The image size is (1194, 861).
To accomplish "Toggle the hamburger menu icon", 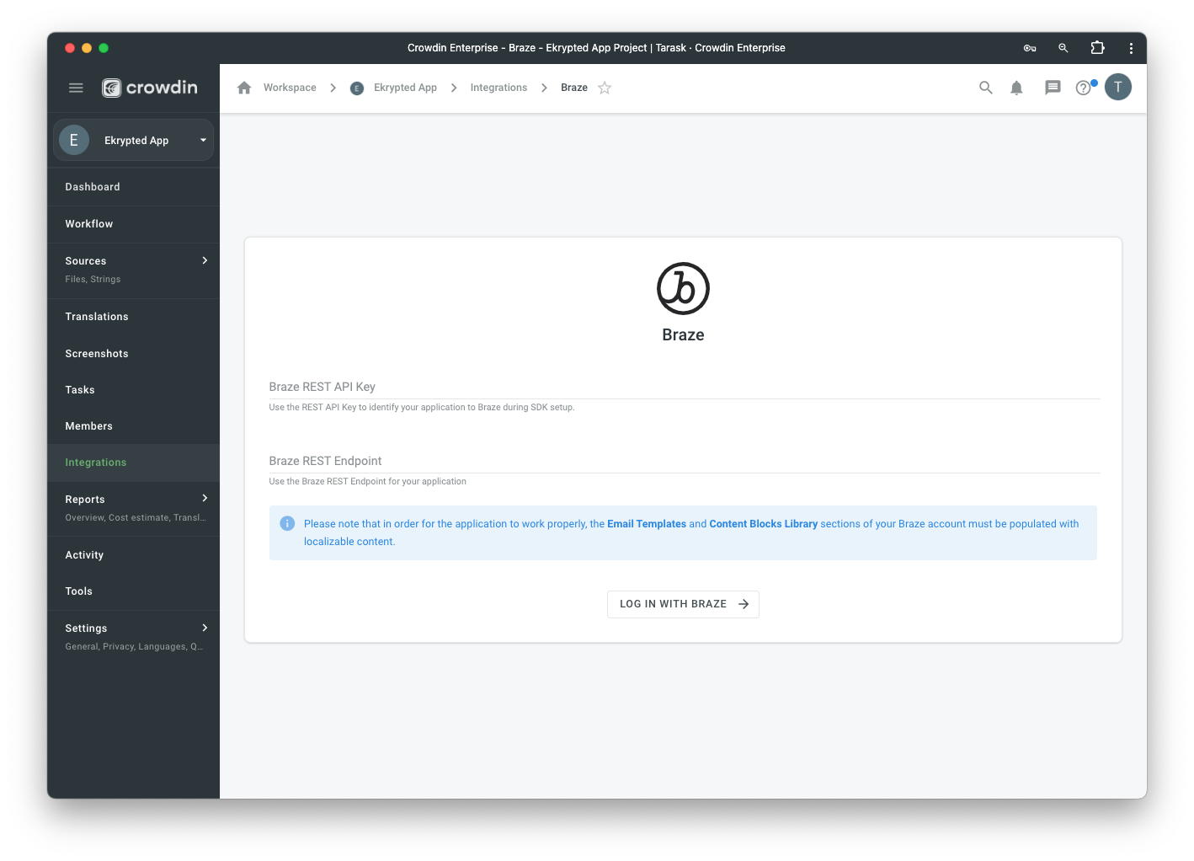I will point(76,88).
